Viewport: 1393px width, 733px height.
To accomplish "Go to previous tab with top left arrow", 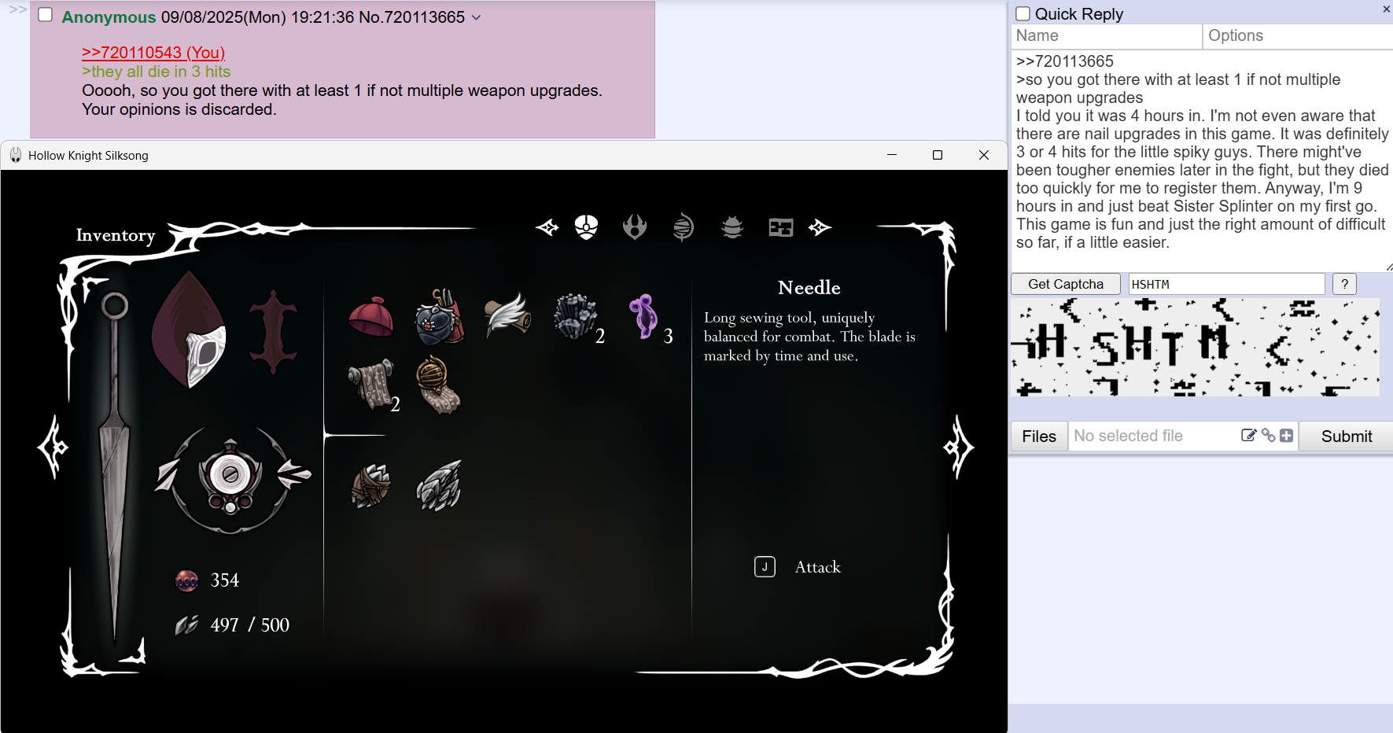I will [x=547, y=228].
